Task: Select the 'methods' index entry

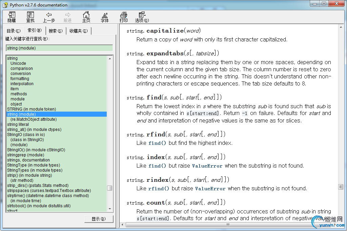Action: click(x=19, y=94)
